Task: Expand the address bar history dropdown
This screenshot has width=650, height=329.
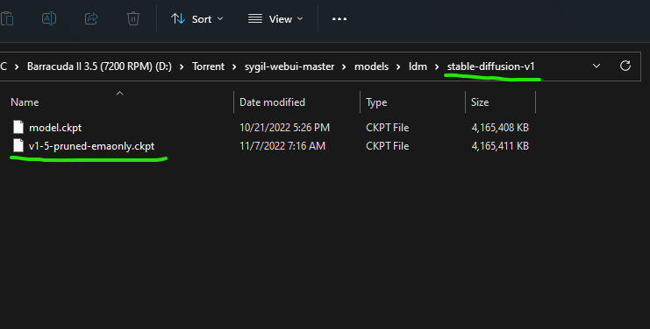Action: [x=596, y=66]
